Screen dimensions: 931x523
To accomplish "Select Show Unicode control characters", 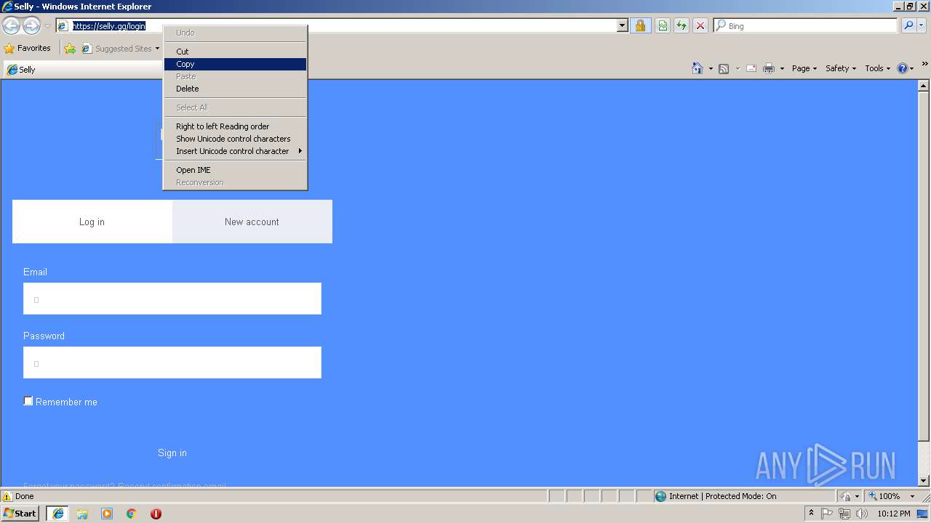I will [235, 139].
